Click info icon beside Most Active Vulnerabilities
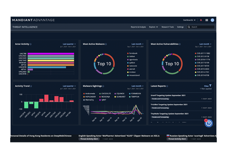Viewport: 227px width, 159px height. tap(180, 44)
